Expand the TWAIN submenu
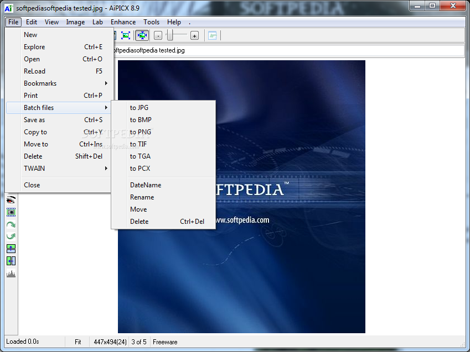The height and width of the screenshot is (352, 470). [x=59, y=169]
